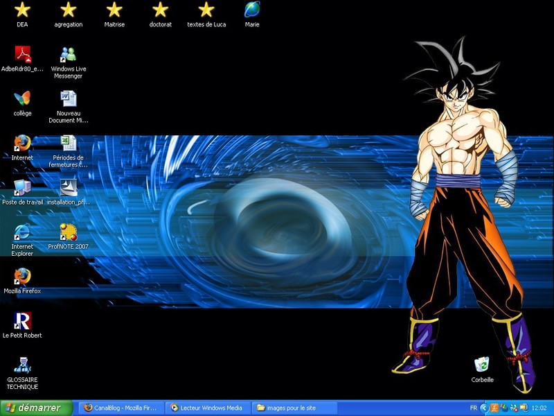Select the installation_pf file icon

68,187
